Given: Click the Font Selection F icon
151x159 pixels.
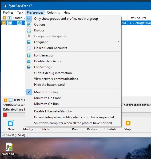Looking at the screenshot, I should (29, 55).
